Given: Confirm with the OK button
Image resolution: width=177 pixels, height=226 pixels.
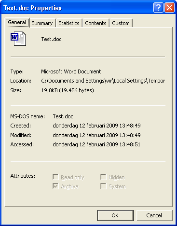Looking at the screenshot, I should (x=115, y=215).
